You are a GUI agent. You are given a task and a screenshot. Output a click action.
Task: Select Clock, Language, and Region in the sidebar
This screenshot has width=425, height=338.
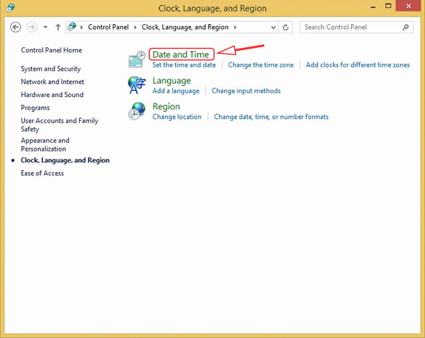click(65, 161)
